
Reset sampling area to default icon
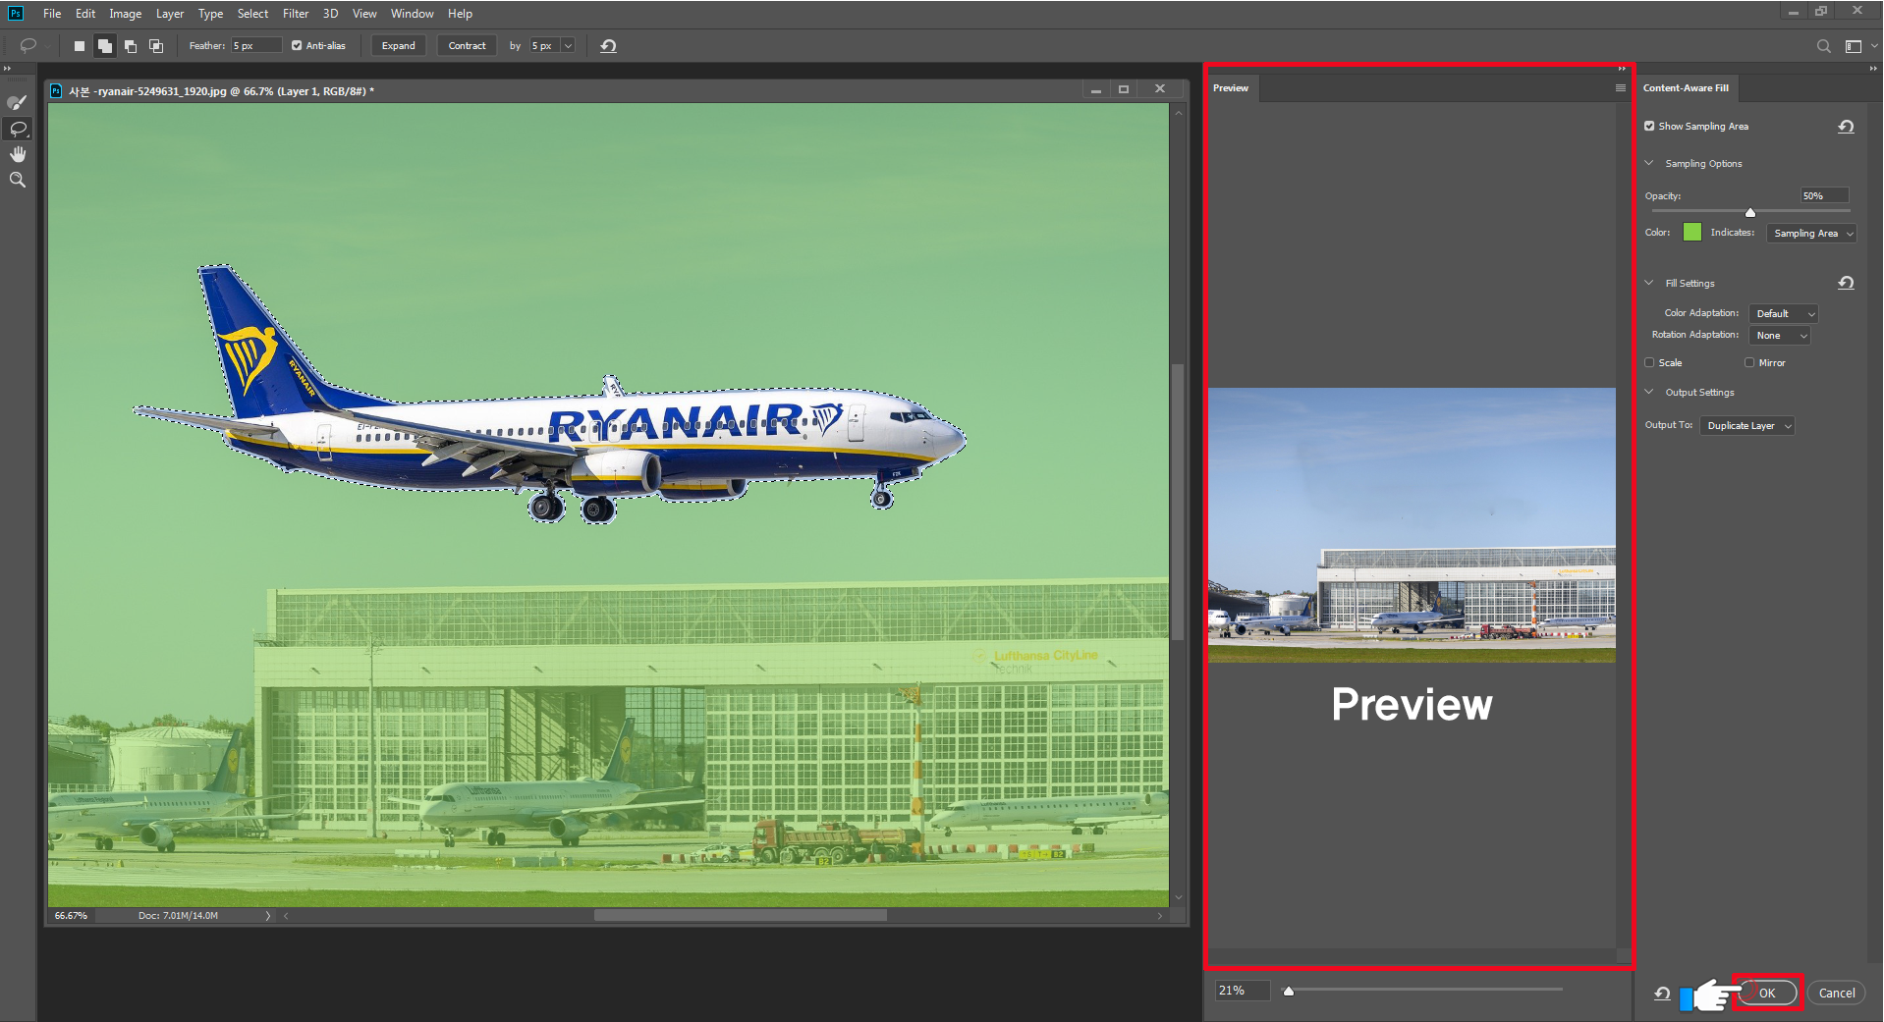click(1846, 127)
